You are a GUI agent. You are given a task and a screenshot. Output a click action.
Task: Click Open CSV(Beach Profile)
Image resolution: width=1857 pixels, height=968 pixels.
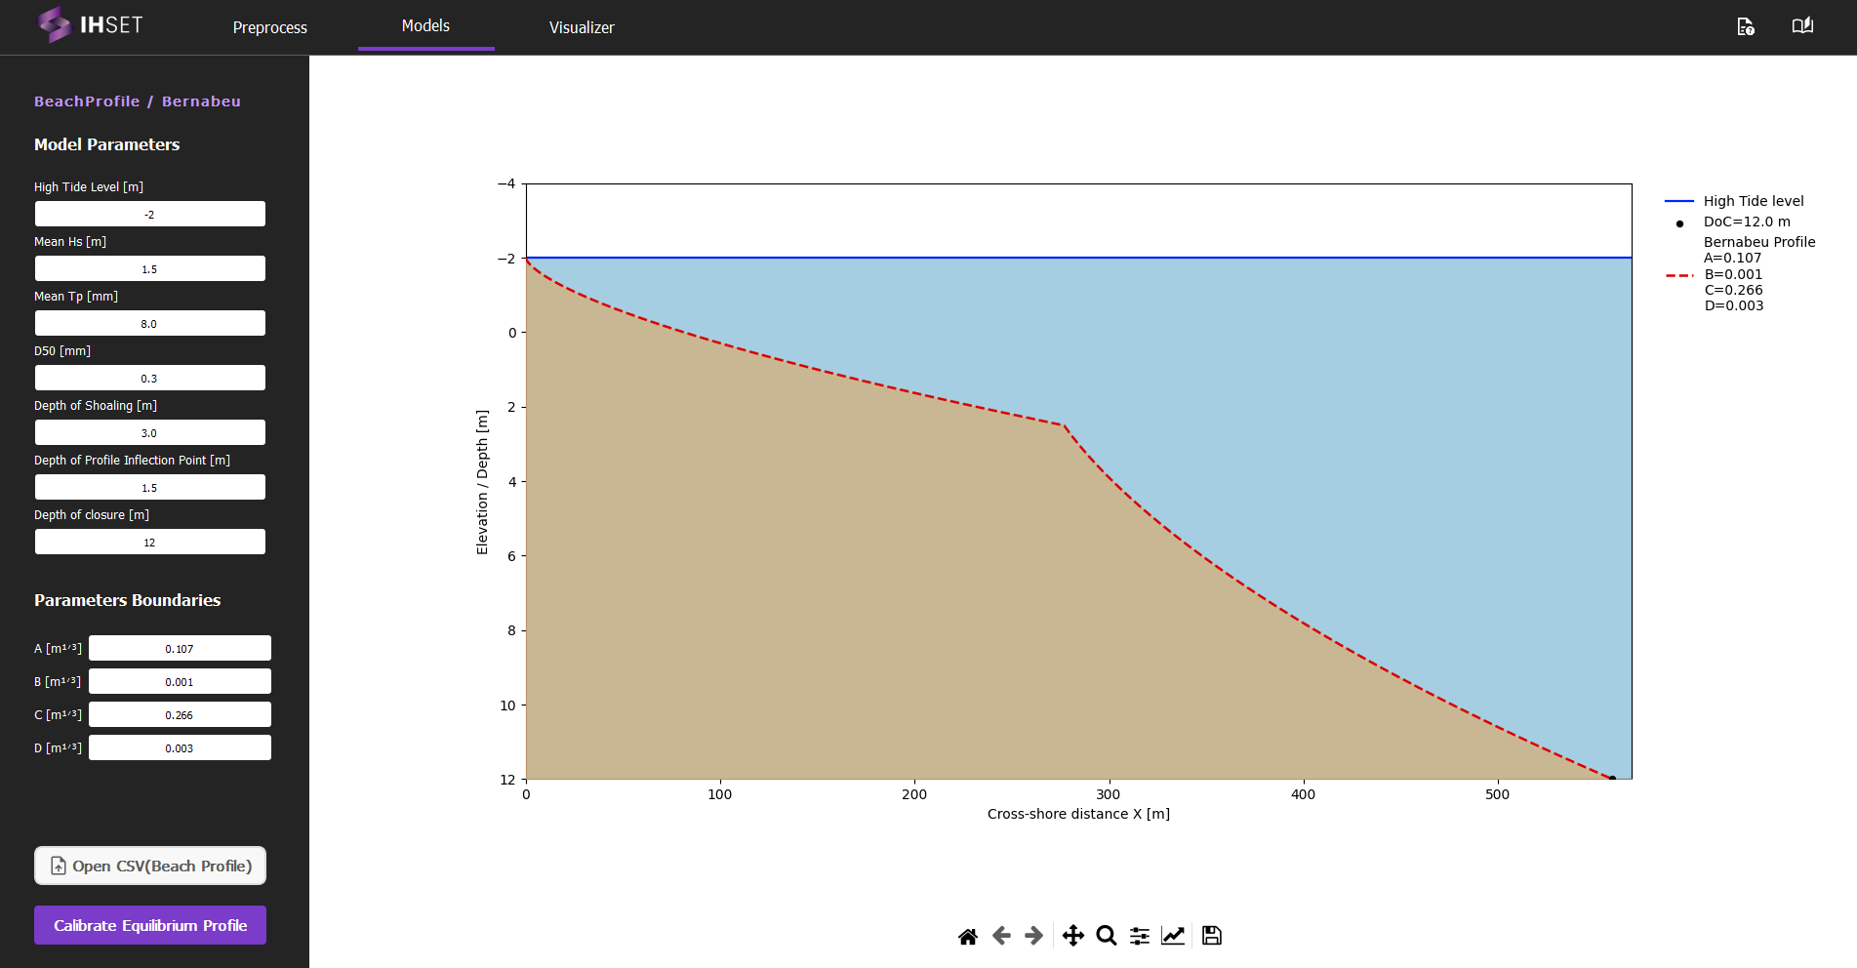pos(149,866)
